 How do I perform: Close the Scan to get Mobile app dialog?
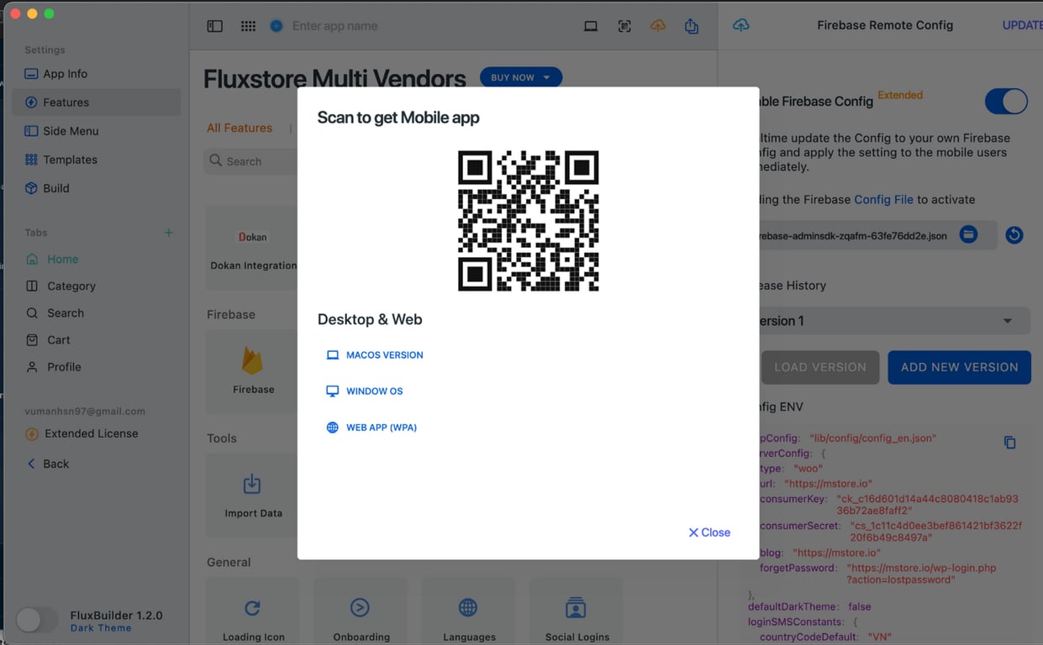(x=709, y=532)
